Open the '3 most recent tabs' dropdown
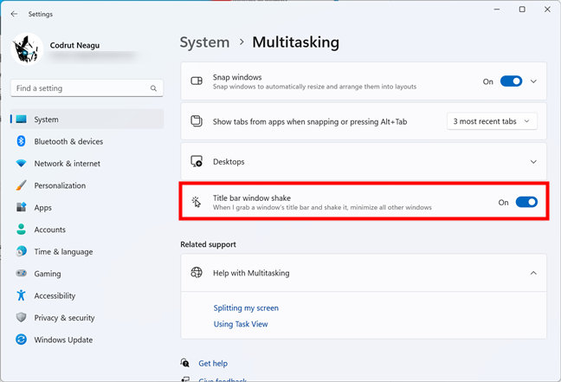Screen dimensions: 561x382 tap(492, 121)
